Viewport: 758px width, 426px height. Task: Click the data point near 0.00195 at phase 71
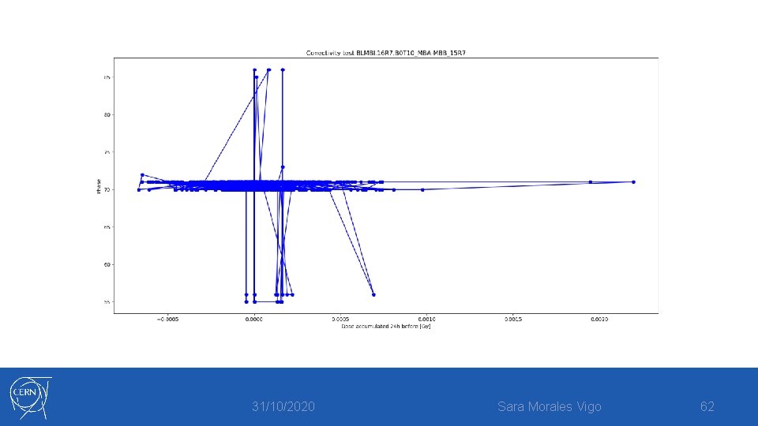point(591,182)
